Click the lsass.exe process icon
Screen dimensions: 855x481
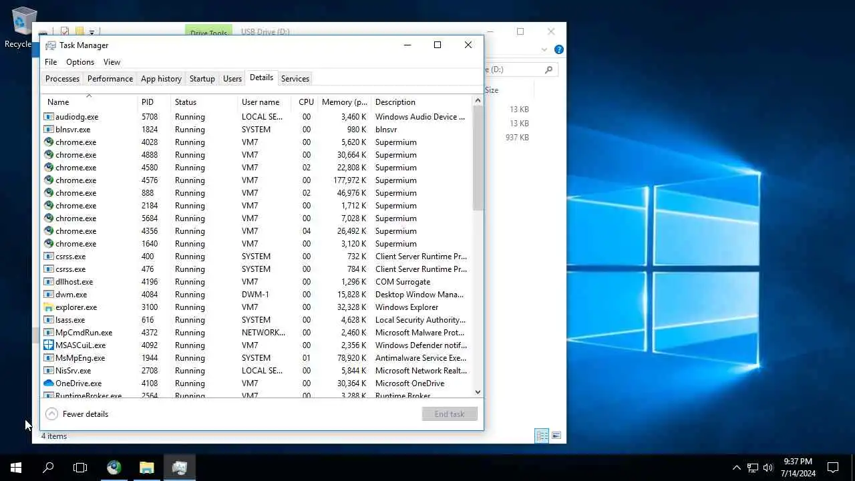click(49, 320)
